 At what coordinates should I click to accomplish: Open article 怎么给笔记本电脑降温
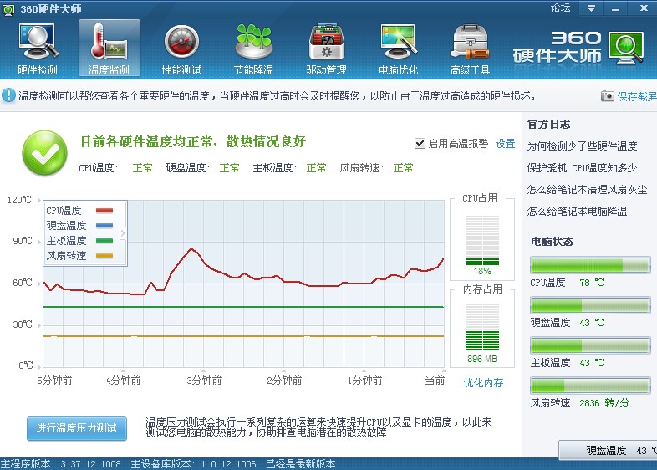click(577, 212)
